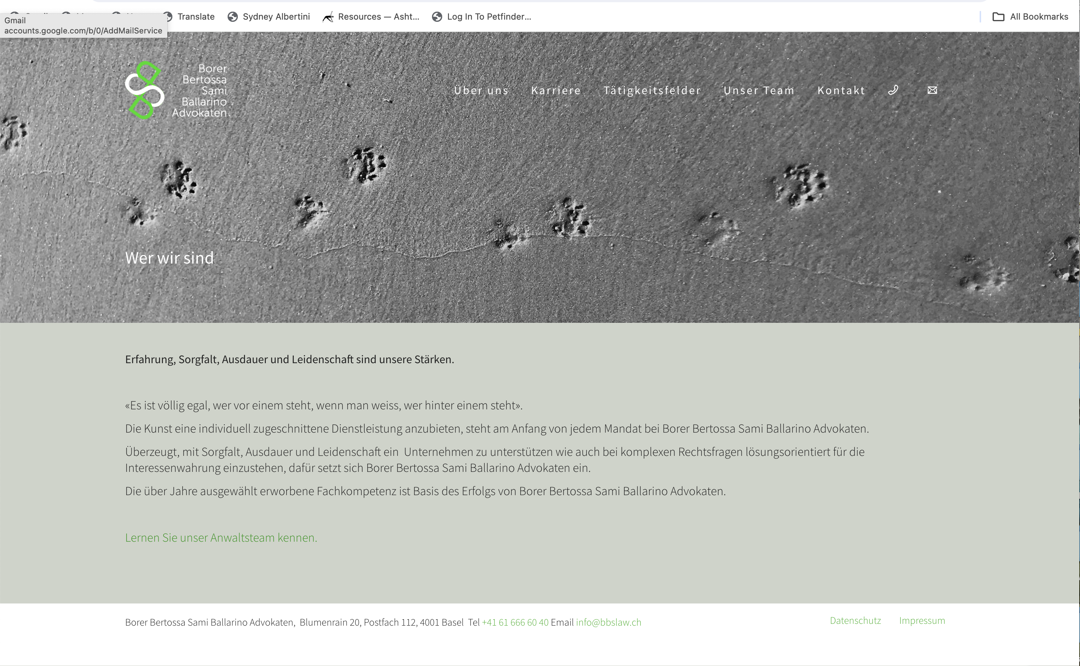Open the Datenschutz footer link

[x=855, y=620]
